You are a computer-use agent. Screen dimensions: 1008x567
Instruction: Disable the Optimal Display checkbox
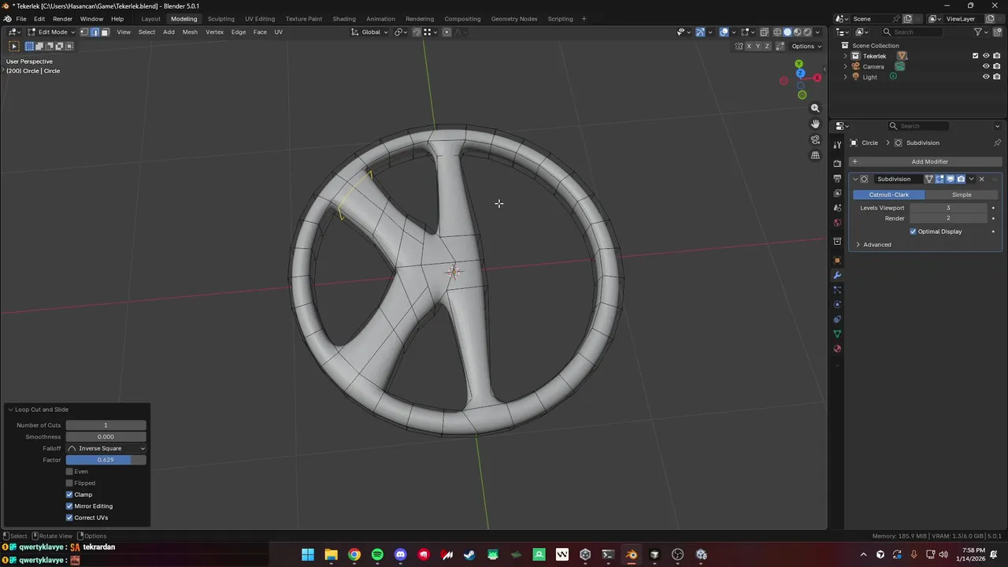[x=913, y=232]
